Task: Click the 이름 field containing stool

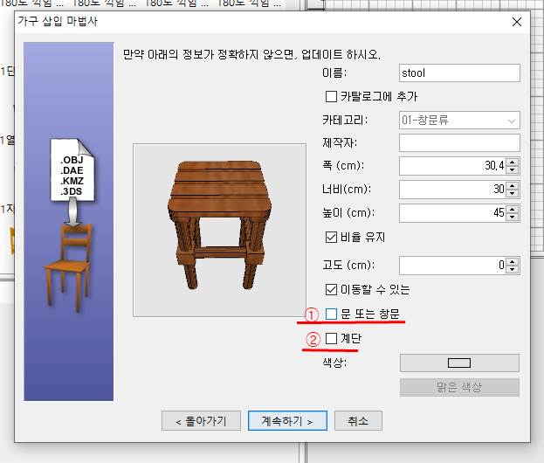Action: tap(459, 73)
